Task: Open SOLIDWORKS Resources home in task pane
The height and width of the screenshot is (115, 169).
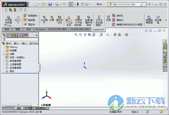Action: [165, 42]
